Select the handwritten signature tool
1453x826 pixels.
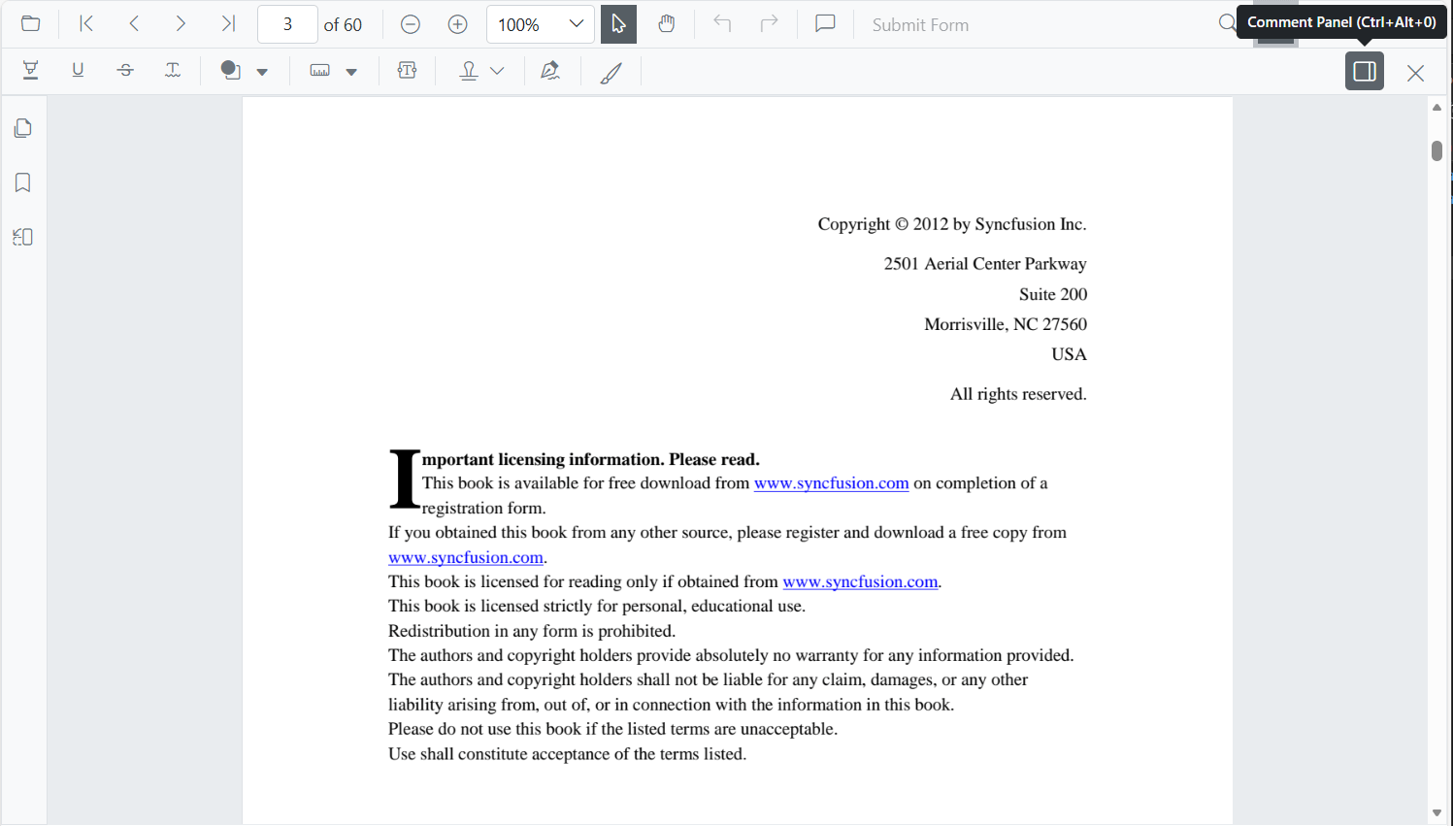(x=550, y=71)
